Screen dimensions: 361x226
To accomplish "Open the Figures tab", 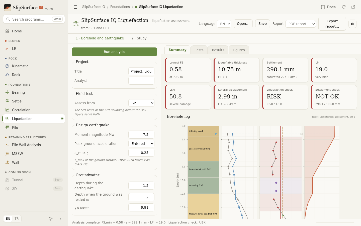I will click(239, 50).
